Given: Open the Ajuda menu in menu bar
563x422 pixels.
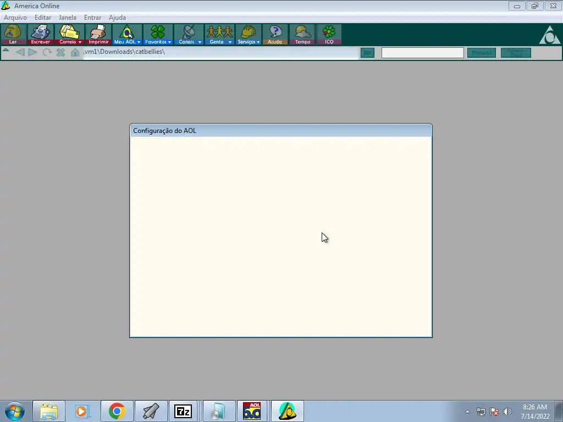Looking at the screenshot, I should [x=118, y=17].
